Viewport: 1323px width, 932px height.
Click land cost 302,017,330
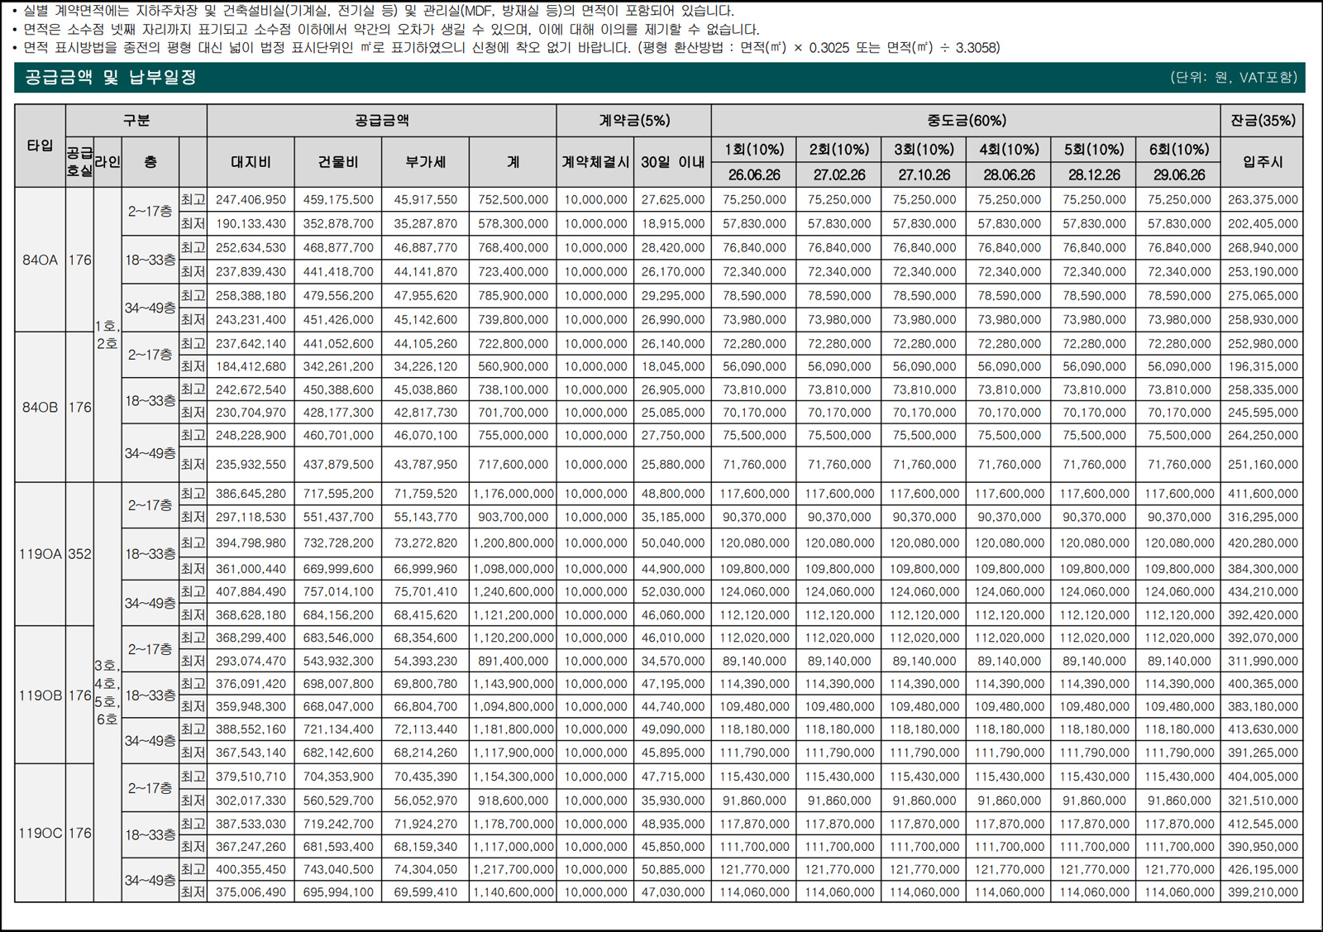pos(251,801)
